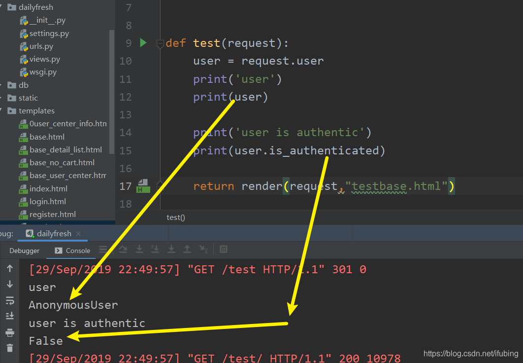Open 0user_center_info.htm in the project tree

67,124
